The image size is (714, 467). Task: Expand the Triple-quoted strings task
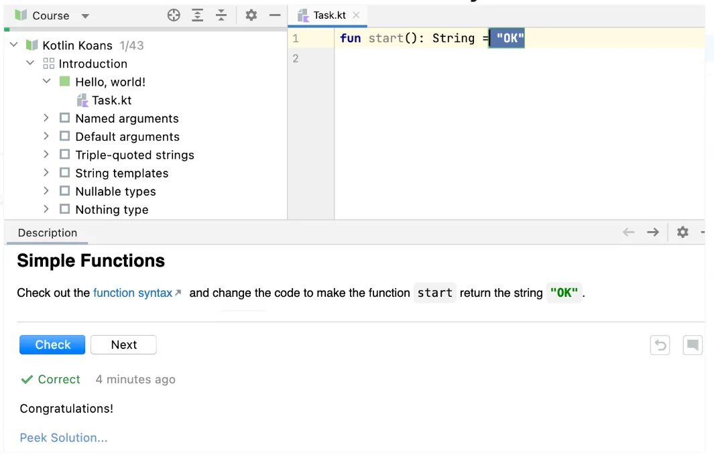pyautogui.click(x=46, y=155)
